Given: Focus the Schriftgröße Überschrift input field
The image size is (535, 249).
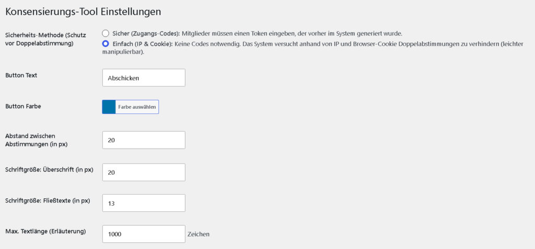Looking at the screenshot, I should [x=144, y=172].
